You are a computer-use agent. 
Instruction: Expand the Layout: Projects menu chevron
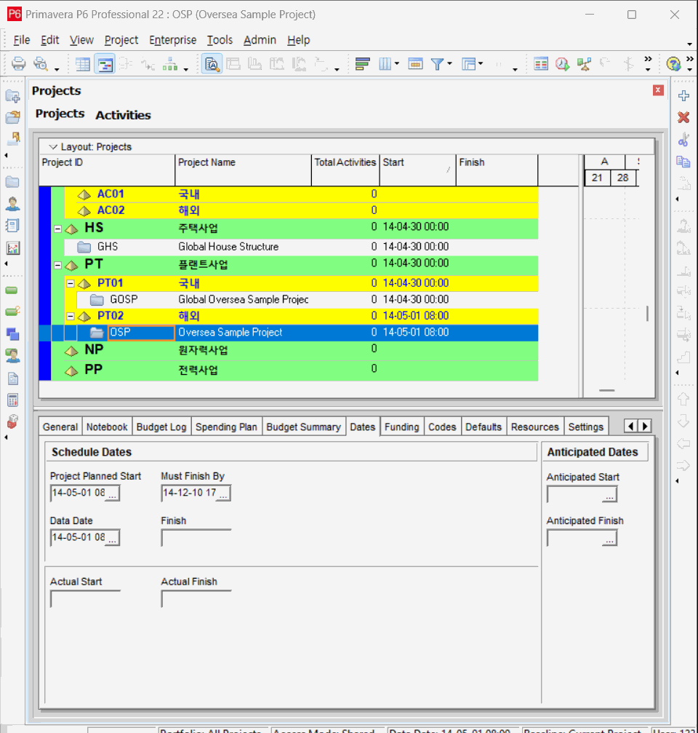(x=53, y=147)
